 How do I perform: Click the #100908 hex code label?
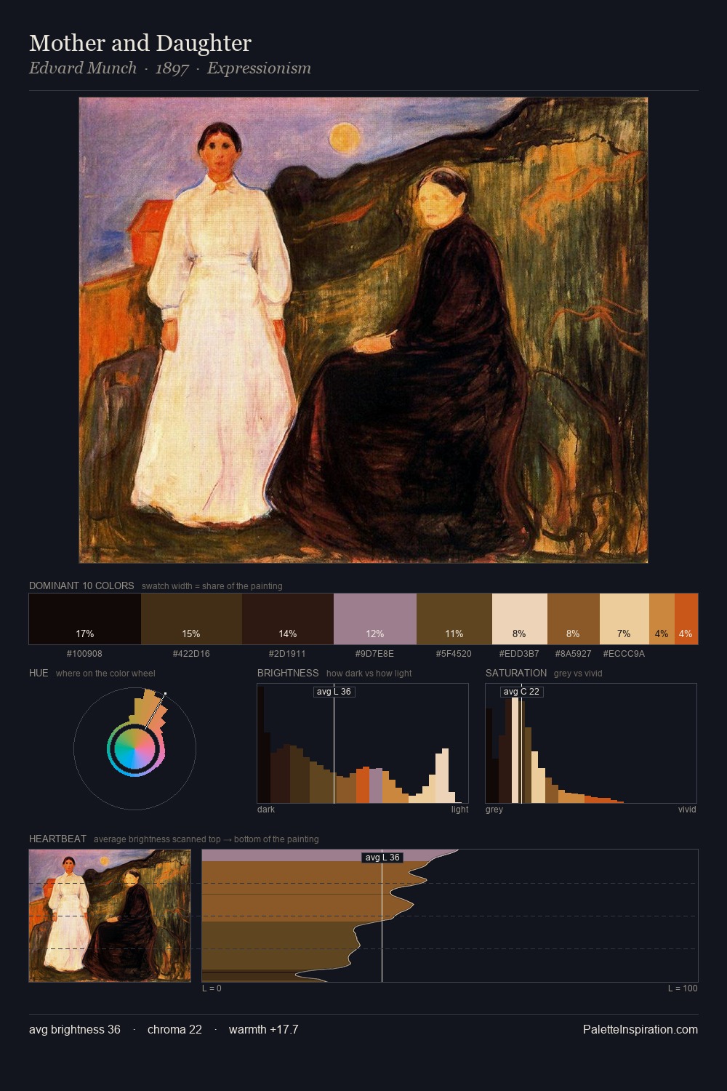pos(84,654)
